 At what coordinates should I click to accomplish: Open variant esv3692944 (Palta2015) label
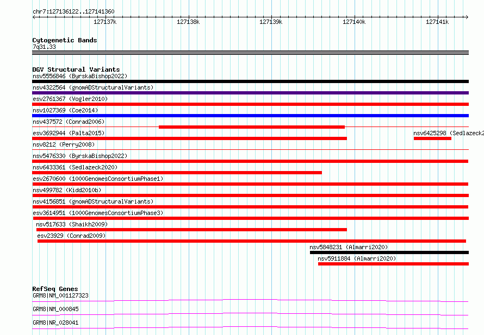[69, 133]
